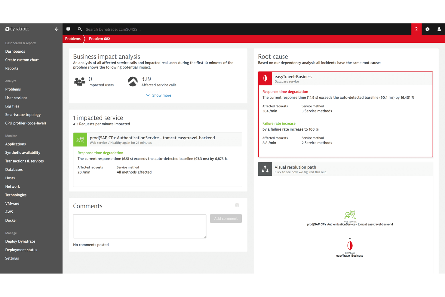Screen dimensions: 445x297
Task: Click the impacted users icon
Action: 80,82
